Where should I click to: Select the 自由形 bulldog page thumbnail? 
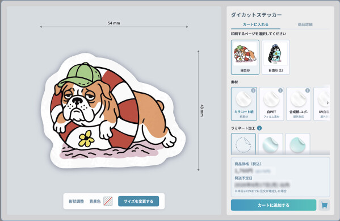pos(245,57)
